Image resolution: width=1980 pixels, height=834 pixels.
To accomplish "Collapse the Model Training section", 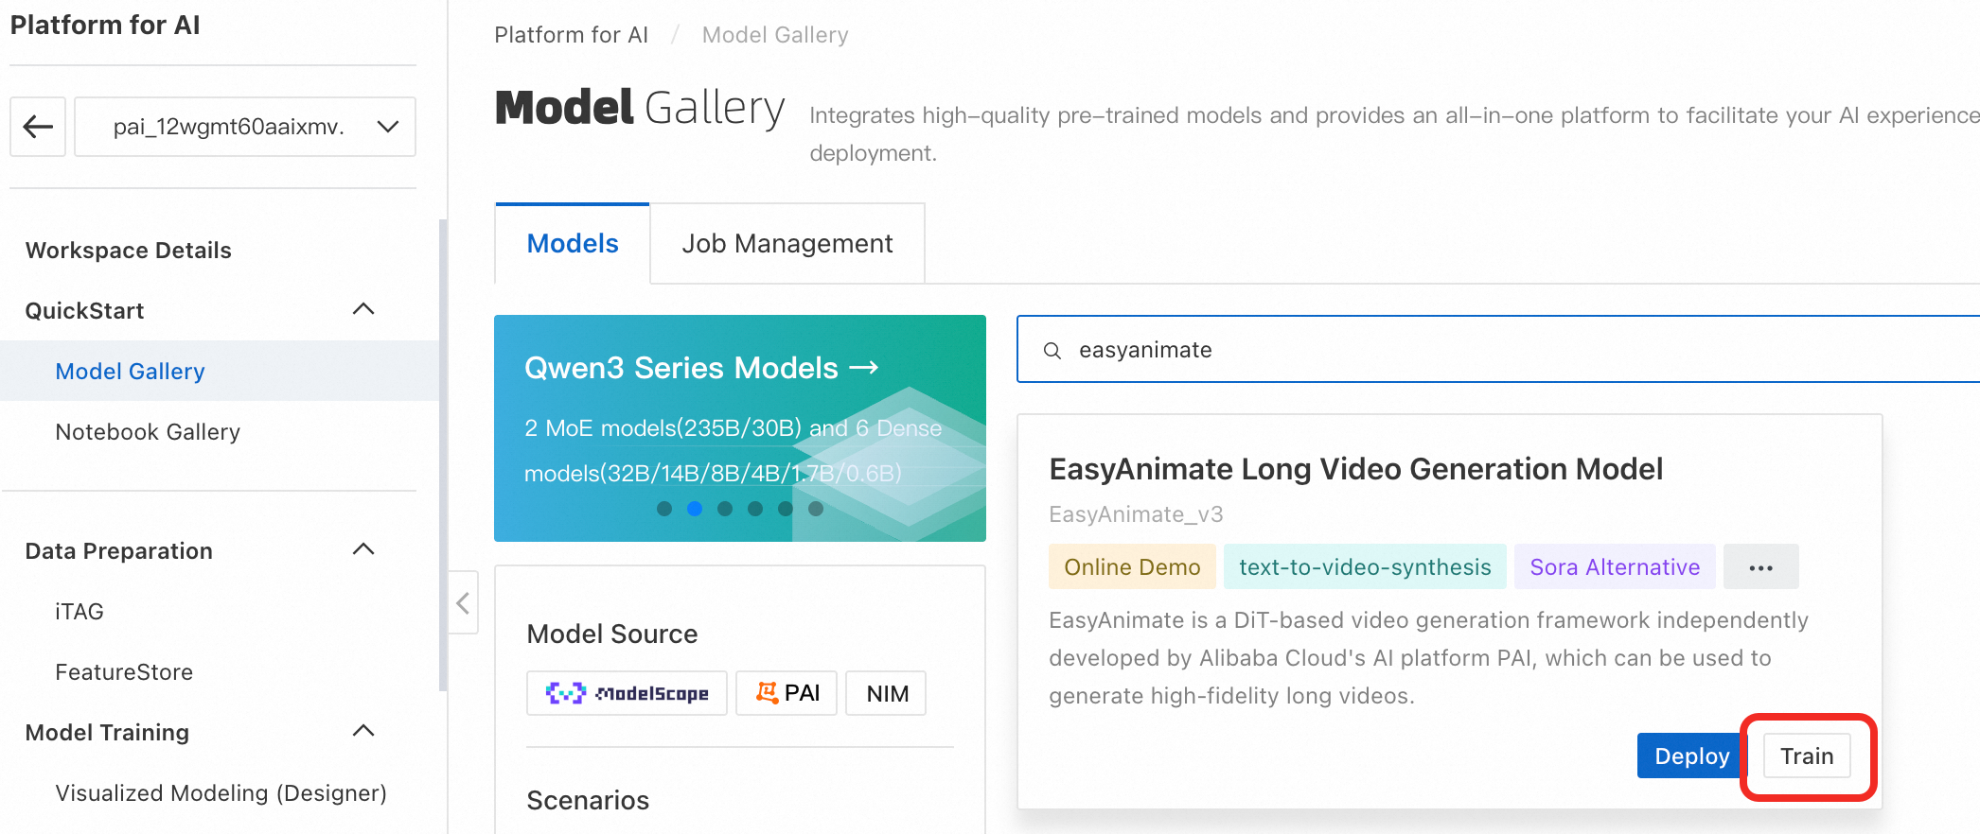I will (x=363, y=732).
